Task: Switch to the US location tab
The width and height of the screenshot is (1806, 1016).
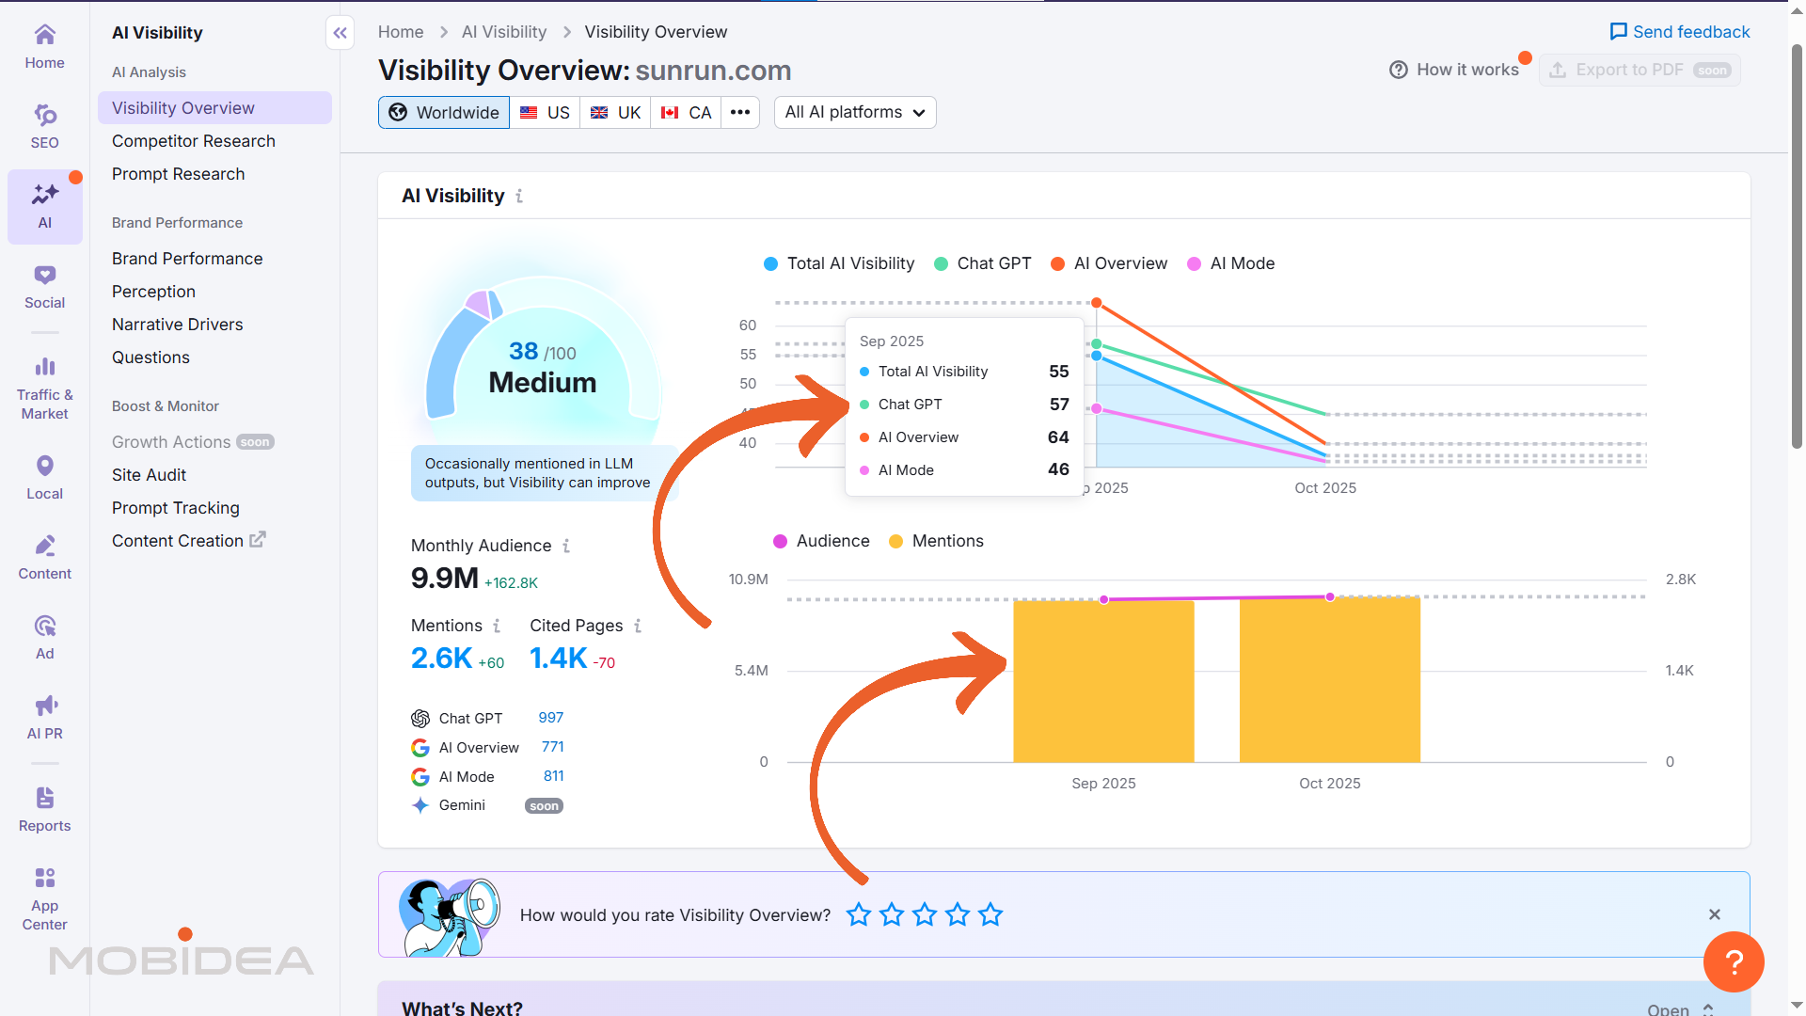Action: 544,112
